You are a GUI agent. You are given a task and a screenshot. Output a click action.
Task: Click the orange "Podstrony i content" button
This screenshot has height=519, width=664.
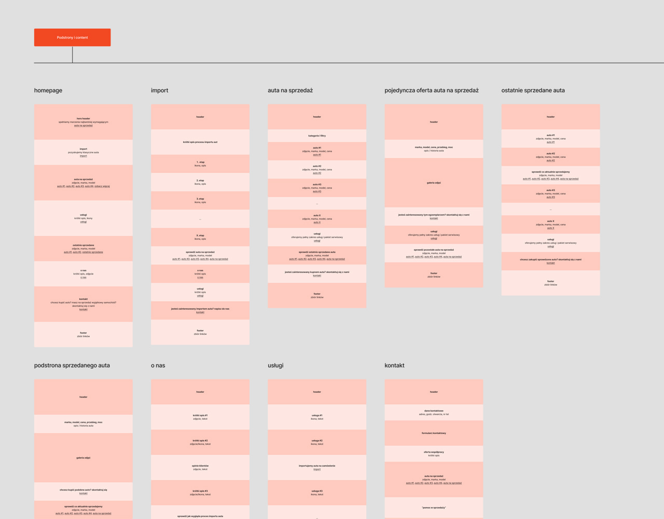[x=72, y=37]
